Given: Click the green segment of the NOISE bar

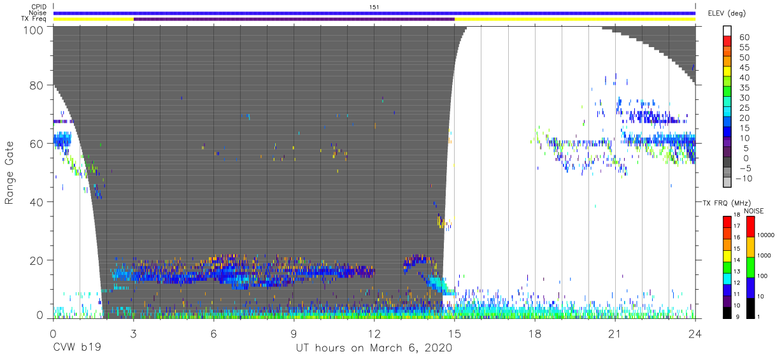Looking at the screenshot, I should point(750,267).
